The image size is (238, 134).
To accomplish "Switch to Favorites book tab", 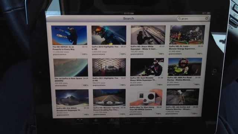I will pyautogui.click(x=127, y=121).
